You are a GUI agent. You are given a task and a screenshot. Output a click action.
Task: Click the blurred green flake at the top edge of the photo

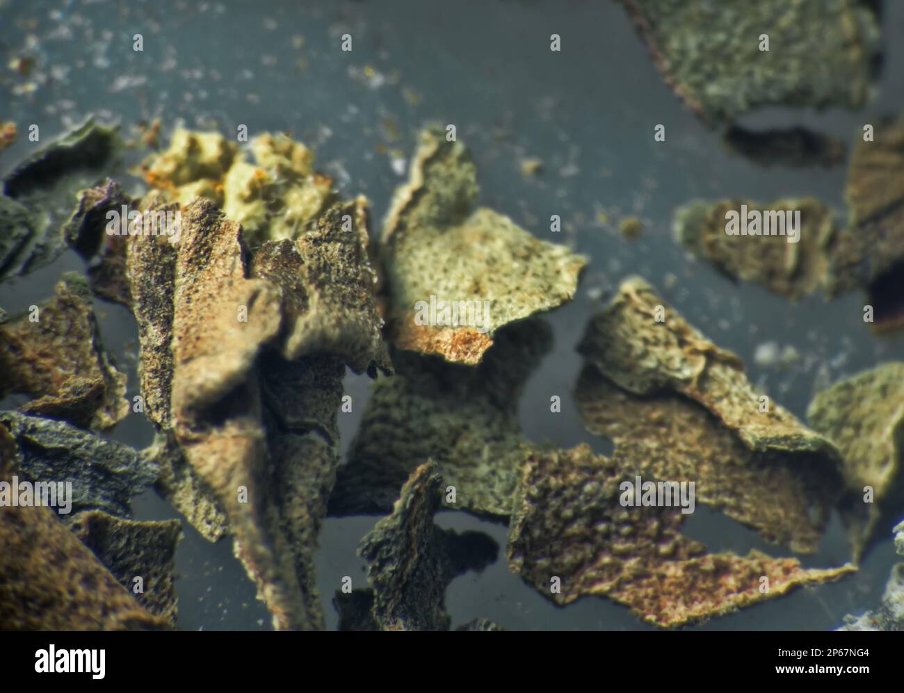[x=758, y=56]
